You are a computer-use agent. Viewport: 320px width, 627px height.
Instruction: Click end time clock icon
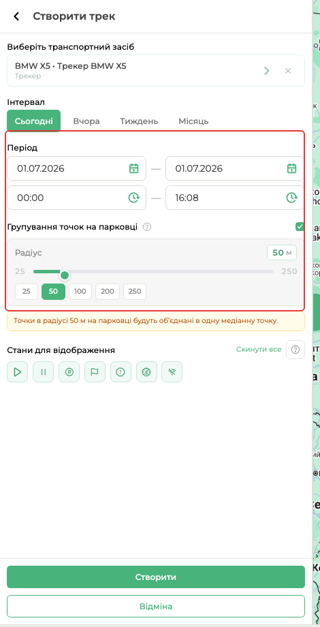click(x=292, y=198)
